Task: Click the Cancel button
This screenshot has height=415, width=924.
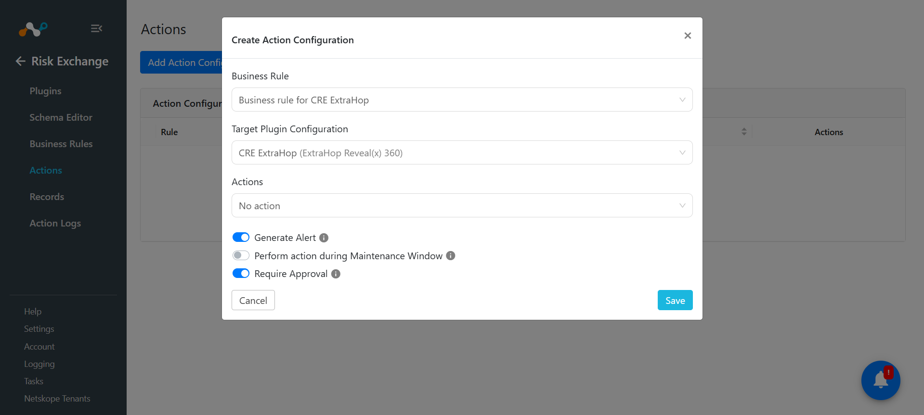Action: coord(253,300)
